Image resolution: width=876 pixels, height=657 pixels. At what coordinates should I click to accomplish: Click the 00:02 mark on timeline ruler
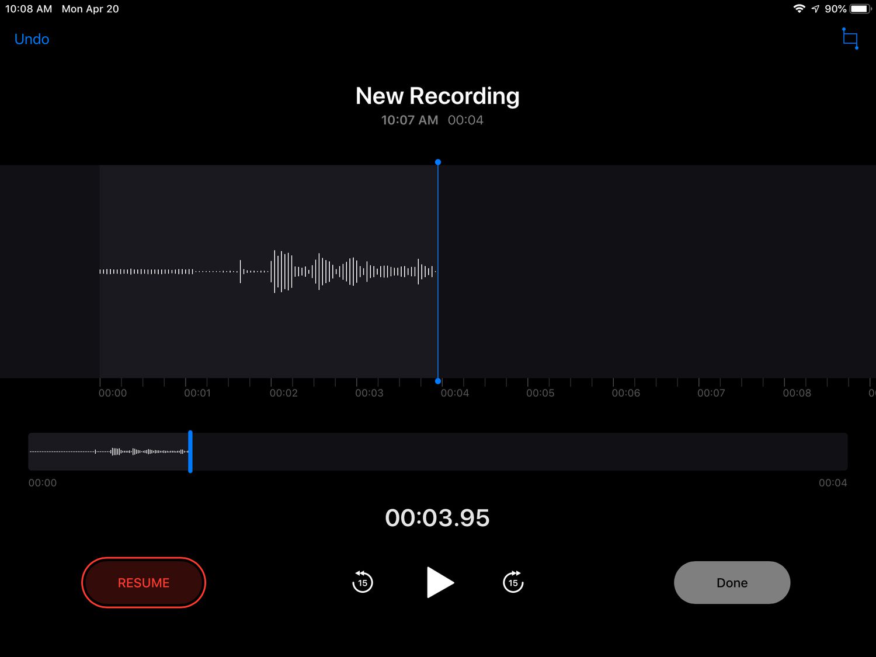pyautogui.click(x=283, y=393)
